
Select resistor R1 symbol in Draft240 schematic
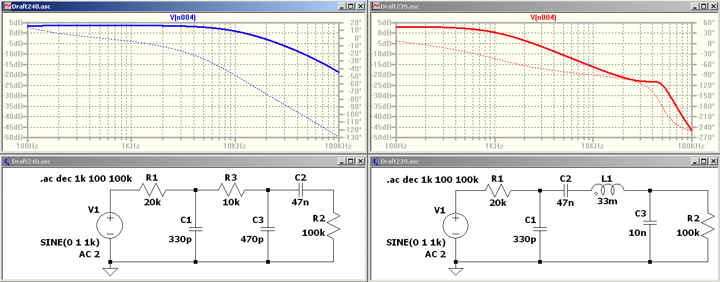tap(153, 189)
